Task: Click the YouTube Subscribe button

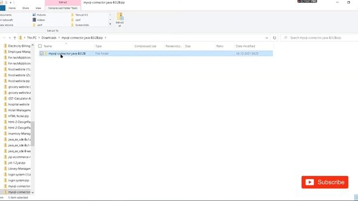Action: (x=324, y=182)
